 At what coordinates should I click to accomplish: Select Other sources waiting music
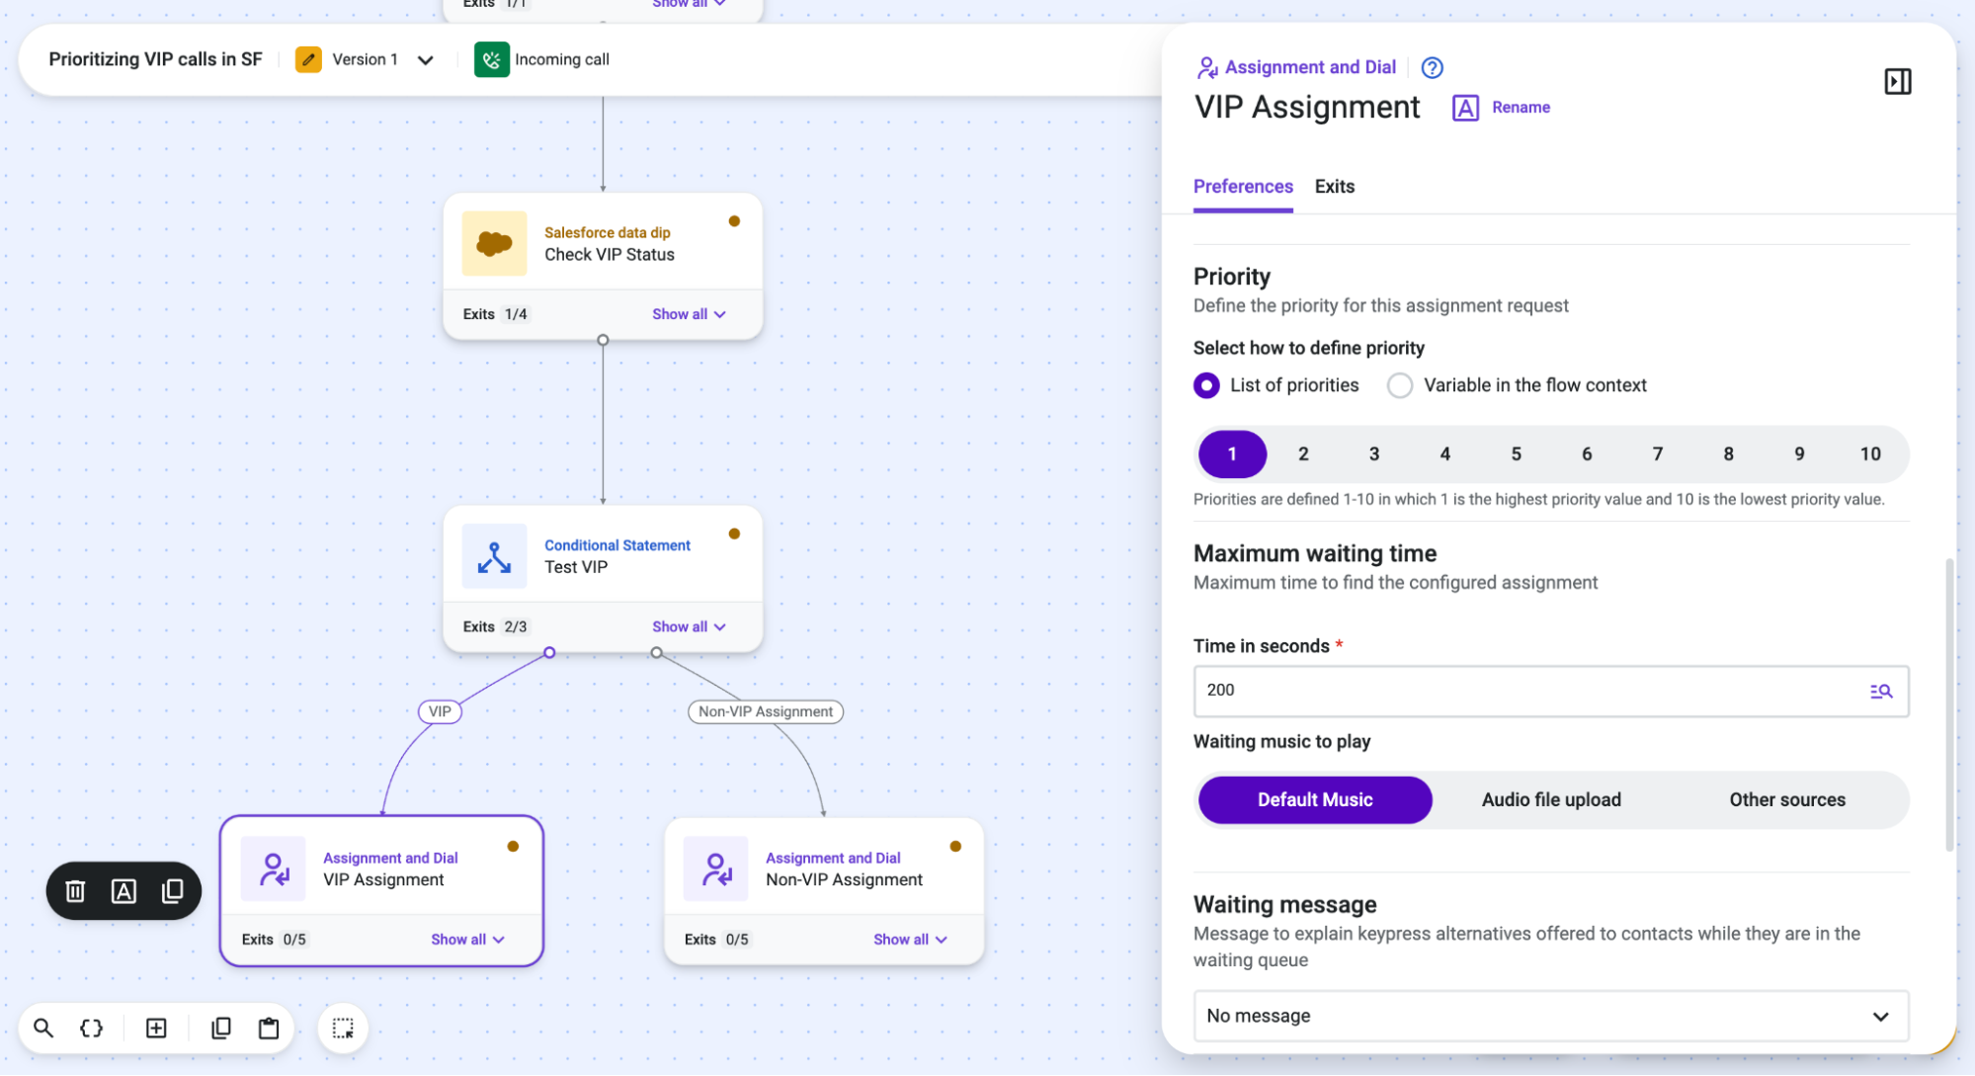point(1786,800)
